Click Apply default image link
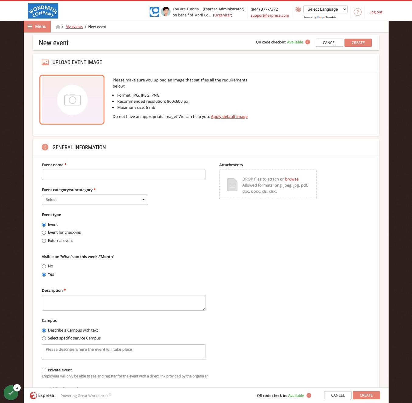Viewport: 412px width, 403px height. [229, 117]
